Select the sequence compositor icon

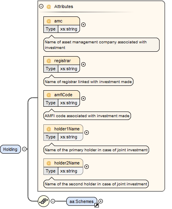(43, 201)
